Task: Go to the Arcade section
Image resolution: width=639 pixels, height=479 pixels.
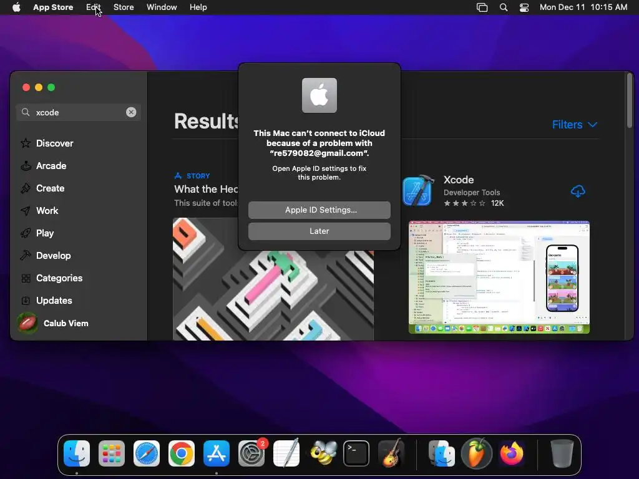Action: pyautogui.click(x=51, y=166)
